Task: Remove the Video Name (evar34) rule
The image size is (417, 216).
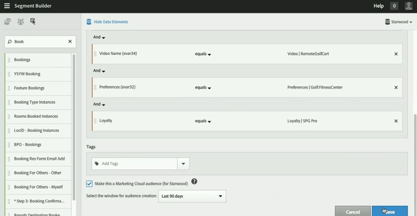Action: [x=396, y=54]
